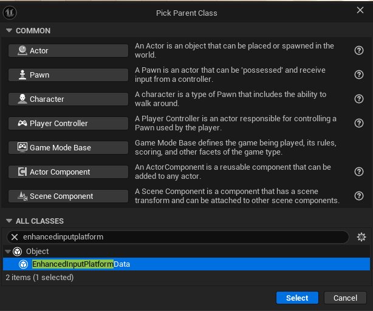Open help for Scene Component class

coord(359,196)
